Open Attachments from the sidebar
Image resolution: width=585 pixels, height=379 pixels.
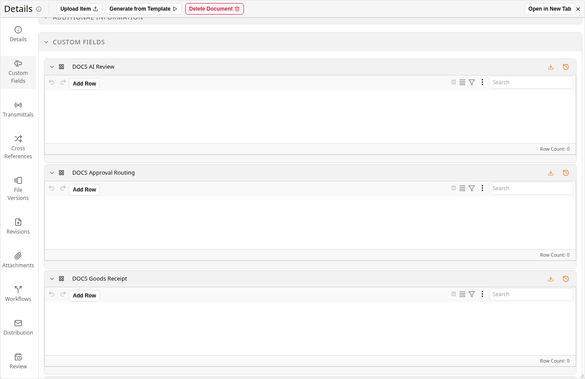tap(18, 260)
